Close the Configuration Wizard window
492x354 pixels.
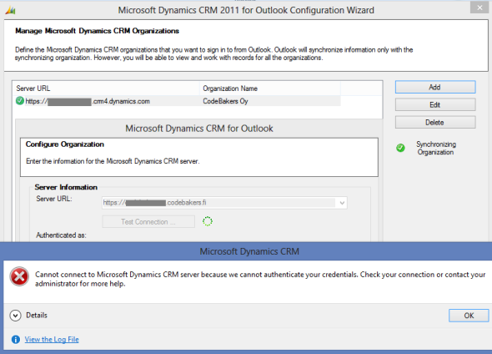(479, 8)
